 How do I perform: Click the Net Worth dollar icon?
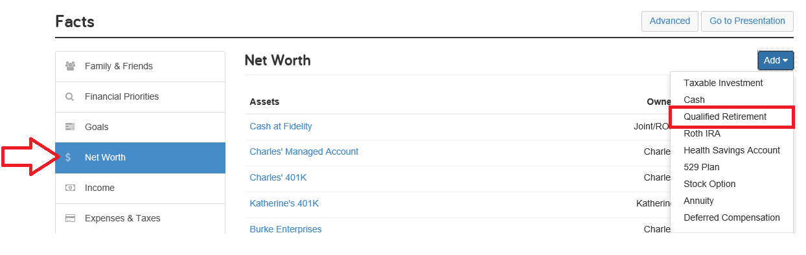pyautogui.click(x=68, y=157)
